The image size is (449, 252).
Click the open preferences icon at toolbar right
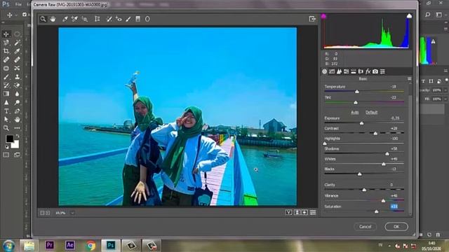[x=312, y=19]
